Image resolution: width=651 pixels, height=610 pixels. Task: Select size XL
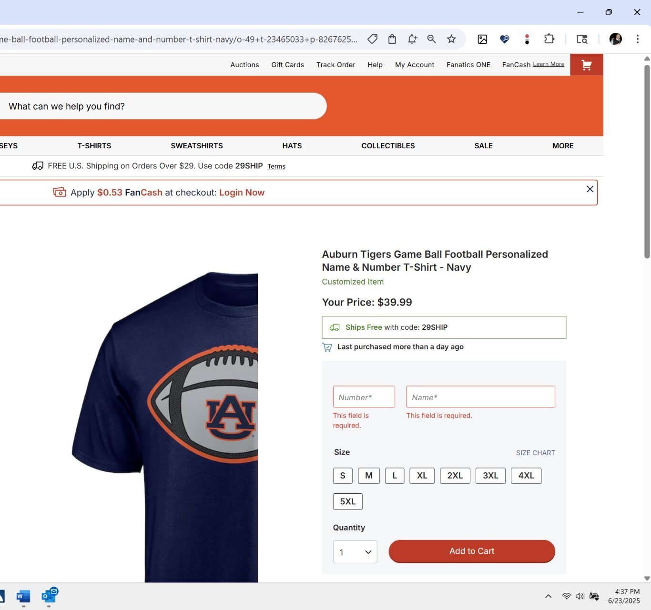(x=422, y=476)
